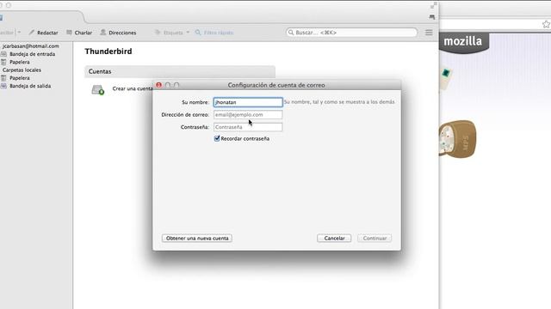Viewport: 551px width, 309px height.
Task: Click the Crear una cuenta icon
Action: pyautogui.click(x=98, y=89)
